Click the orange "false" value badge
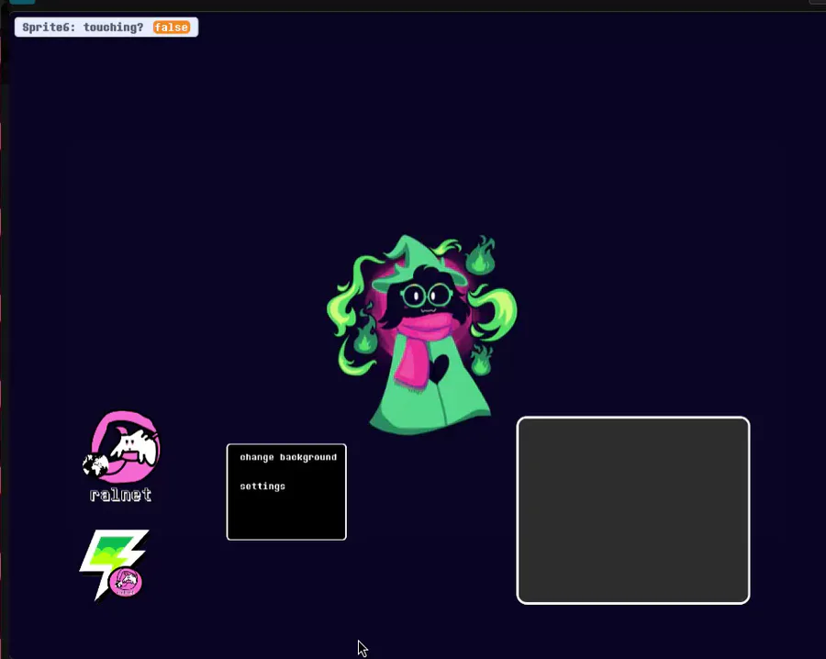 (172, 28)
